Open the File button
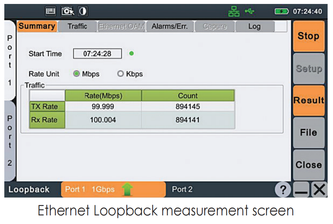Viewport: 333px width, 224px height. [309, 132]
